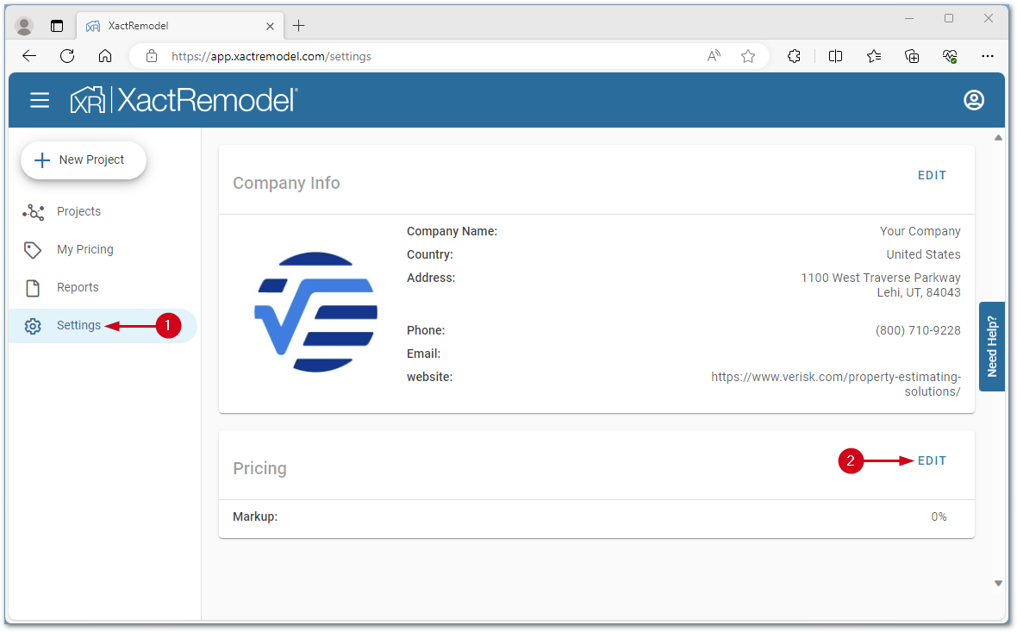The image size is (1017, 632).
Task: Click the Projects nodes icon
Action: [x=33, y=212]
